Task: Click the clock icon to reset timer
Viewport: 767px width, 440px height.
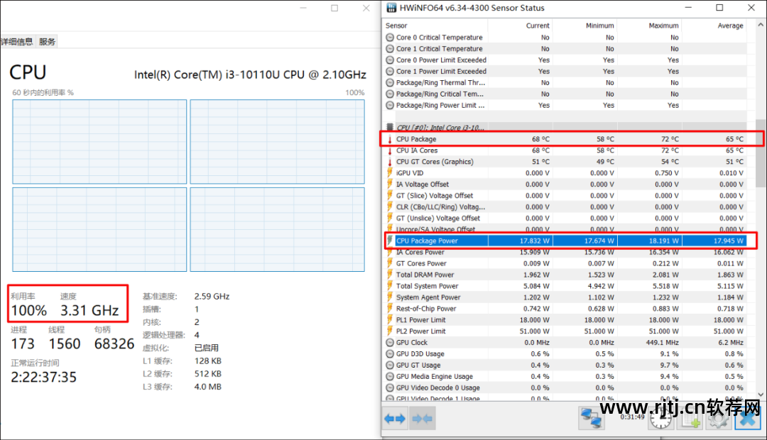Action: click(x=660, y=419)
